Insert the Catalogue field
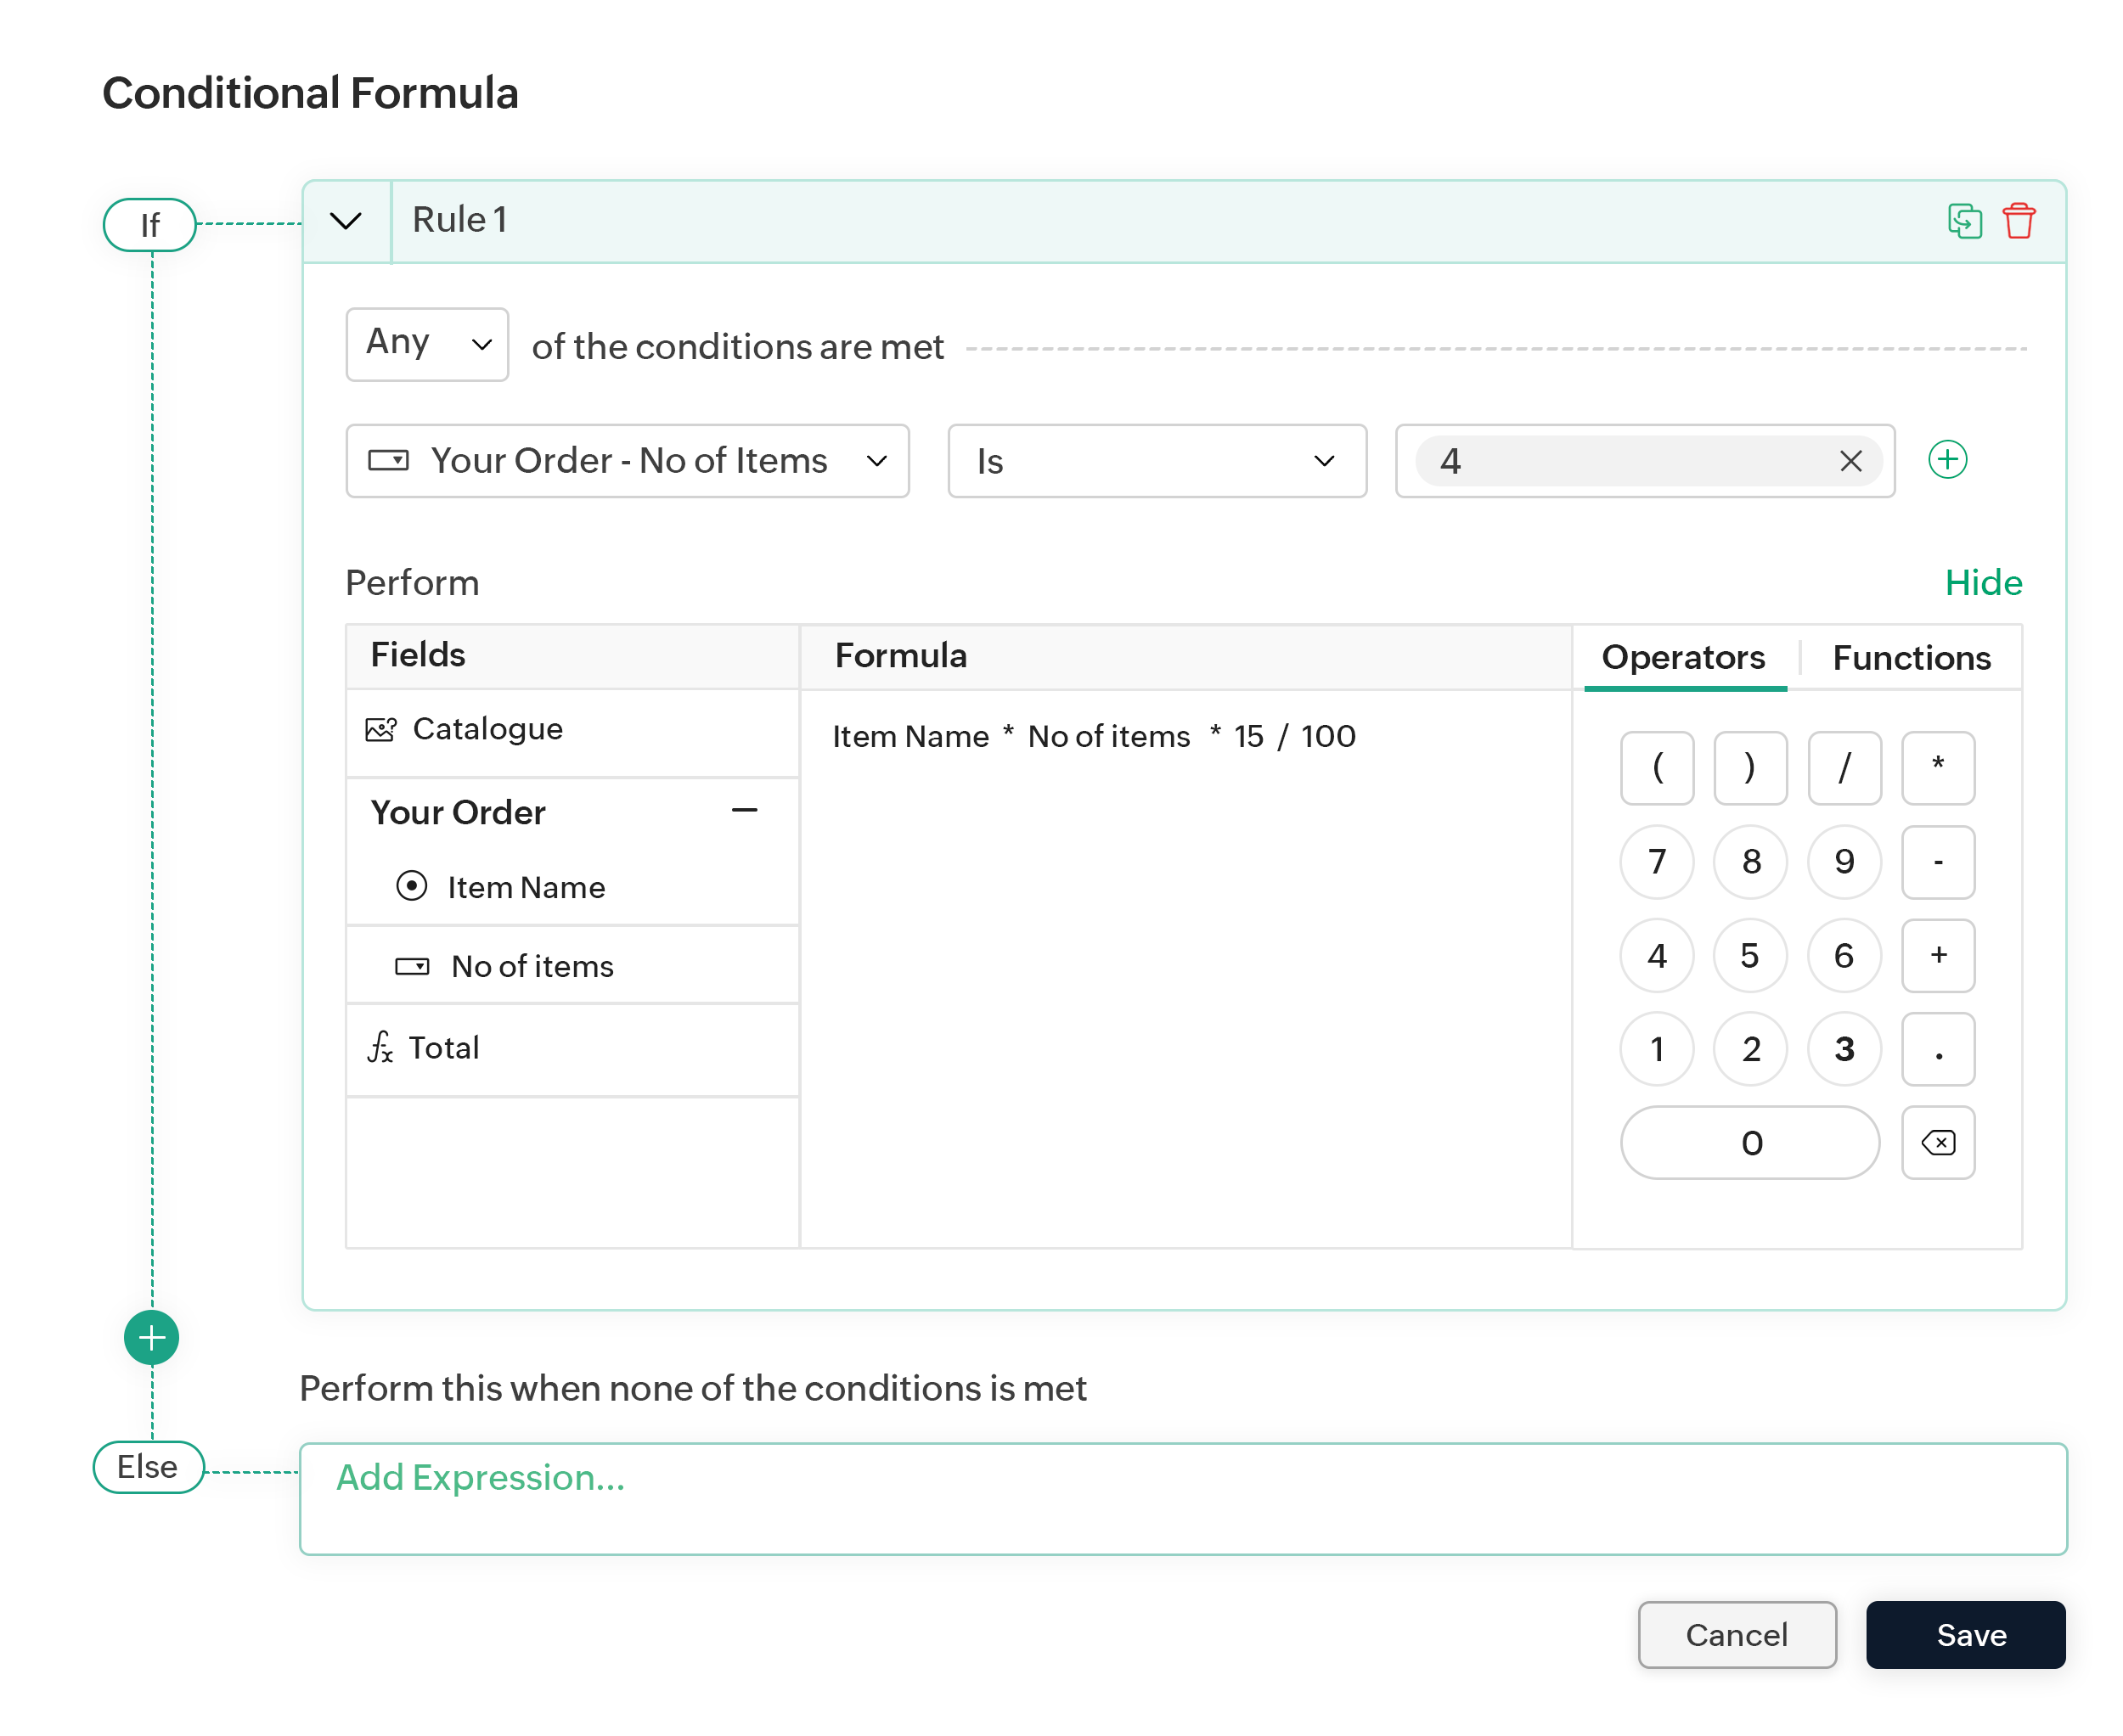The width and height of the screenshot is (2123, 1736). [x=487, y=729]
